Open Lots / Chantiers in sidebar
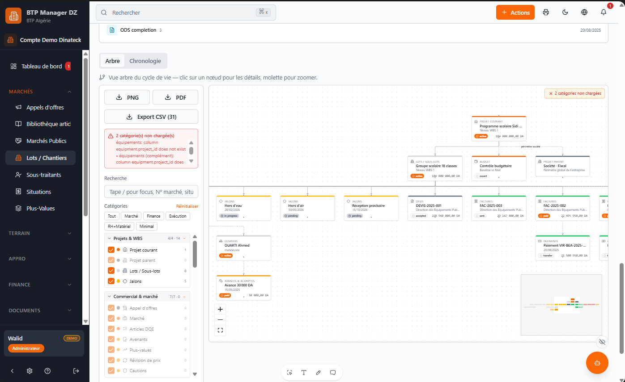 tap(41, 158)
